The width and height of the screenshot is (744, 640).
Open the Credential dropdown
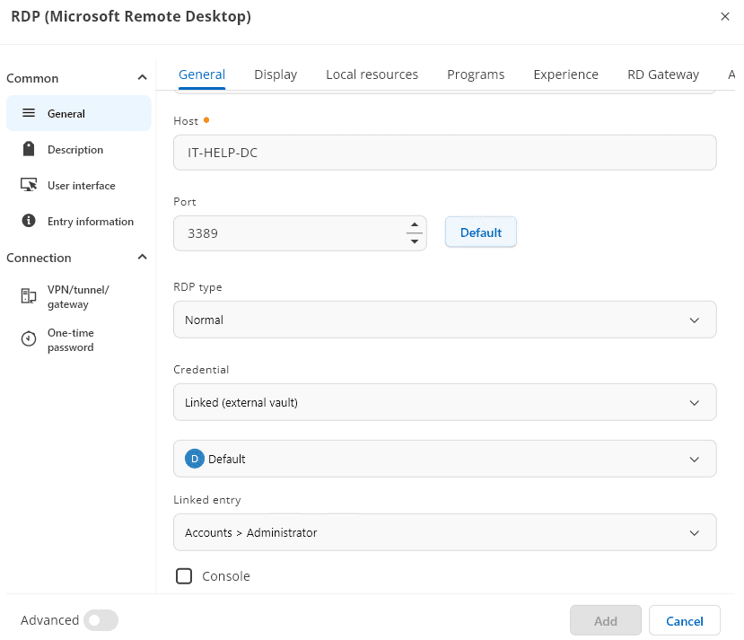coord(444,402)
